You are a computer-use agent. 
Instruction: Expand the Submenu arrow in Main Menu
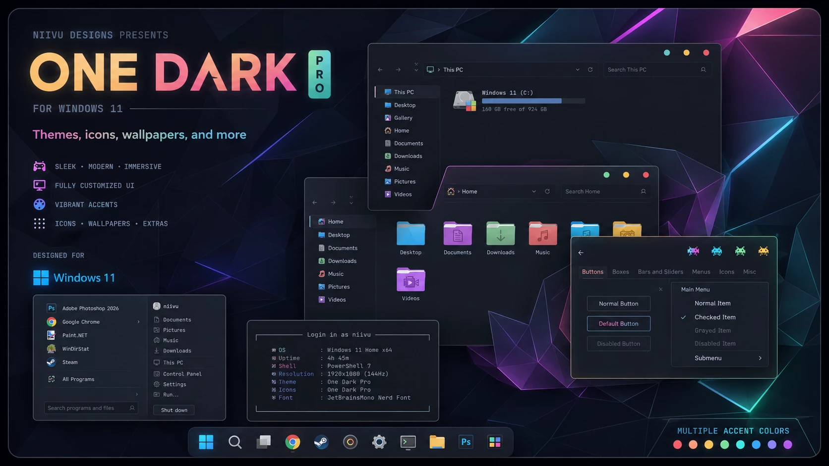coord(760,358)
